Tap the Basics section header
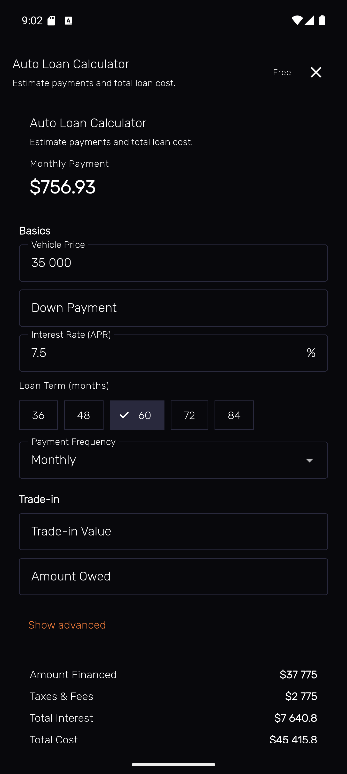Viewport: 347px width, 774px height. (x=35, y=230)
